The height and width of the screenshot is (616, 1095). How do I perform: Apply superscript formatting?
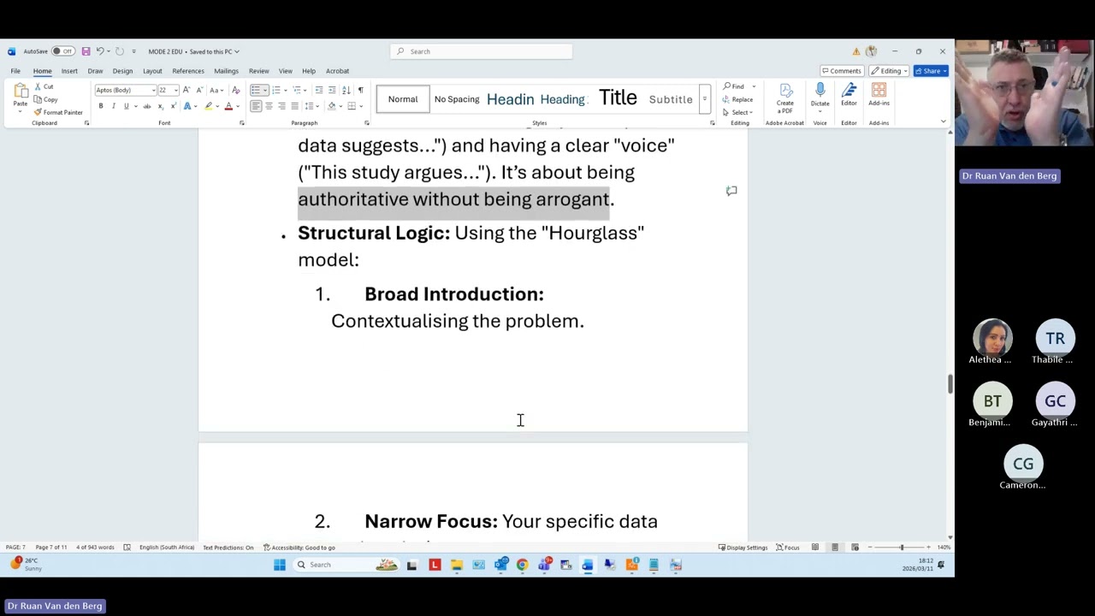172,106
